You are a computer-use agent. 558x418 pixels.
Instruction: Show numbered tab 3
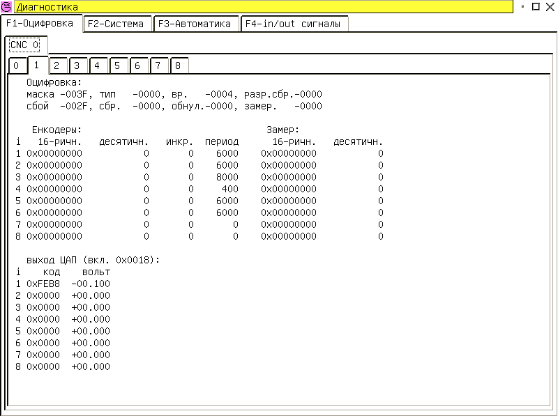[x=77, y=66]
